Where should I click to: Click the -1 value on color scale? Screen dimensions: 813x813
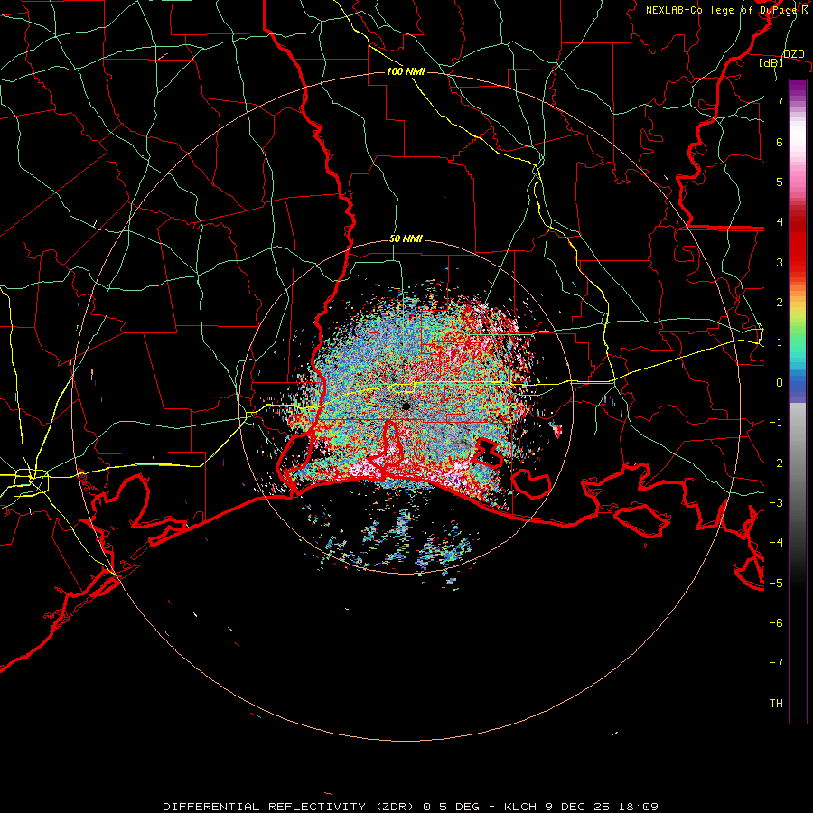(776, 423)
